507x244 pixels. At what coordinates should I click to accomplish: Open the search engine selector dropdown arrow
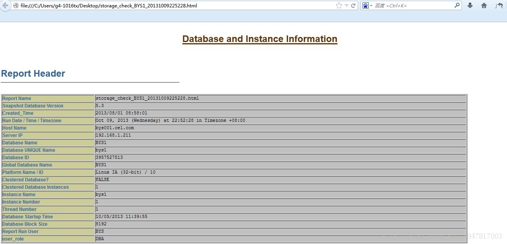[x=371, y=5]
